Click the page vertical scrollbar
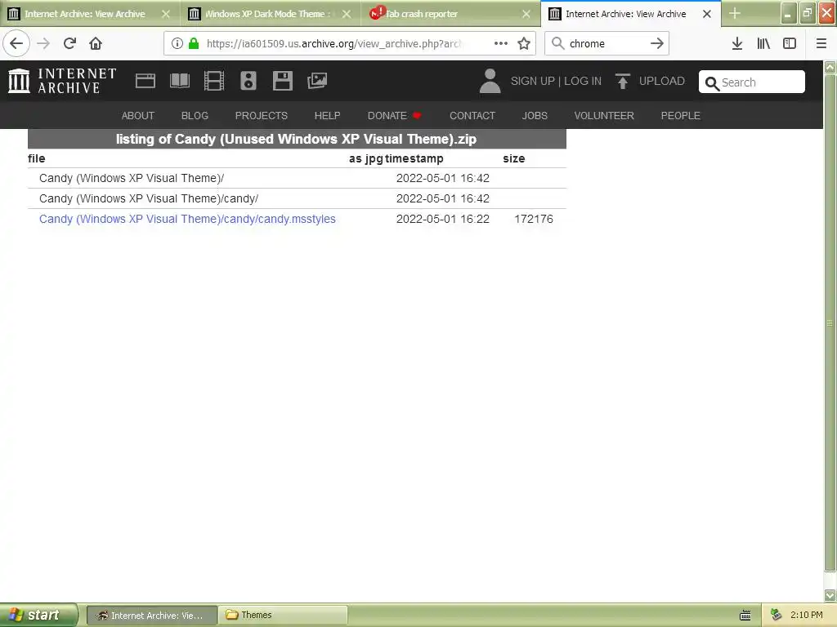This screenshot has height=627, width=837. pyautogui.click(x=830, y=323)
